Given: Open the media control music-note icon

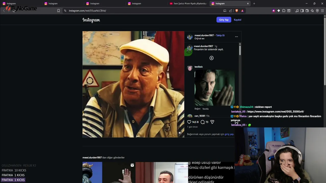Looking at the screenshot, I should point(297,11).
